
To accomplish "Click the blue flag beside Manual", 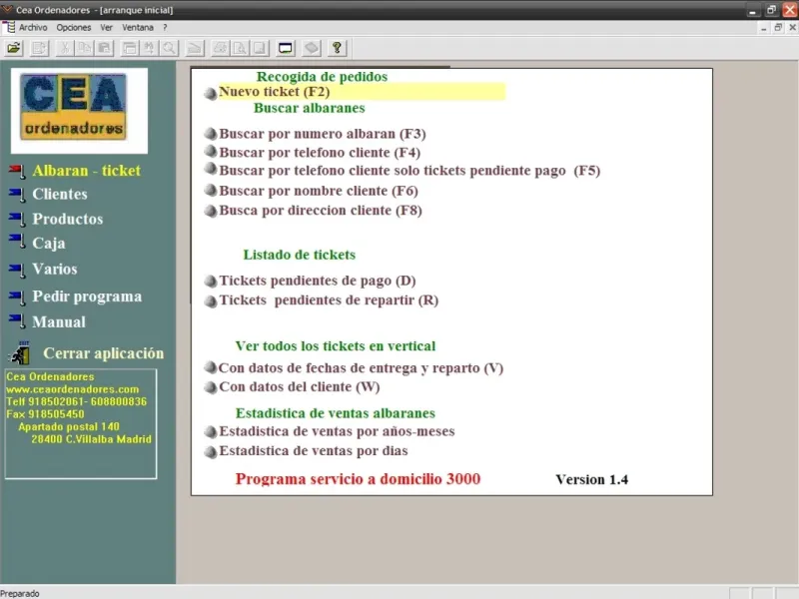I will click(x=17, y=321).
